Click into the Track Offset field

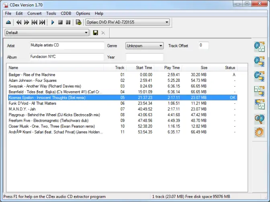pyautogui.click(x=204, y=46)
